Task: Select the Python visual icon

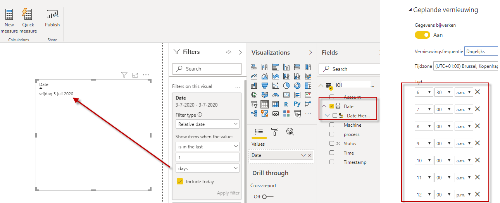Action: pyautogui.click(x=297, y=104)
